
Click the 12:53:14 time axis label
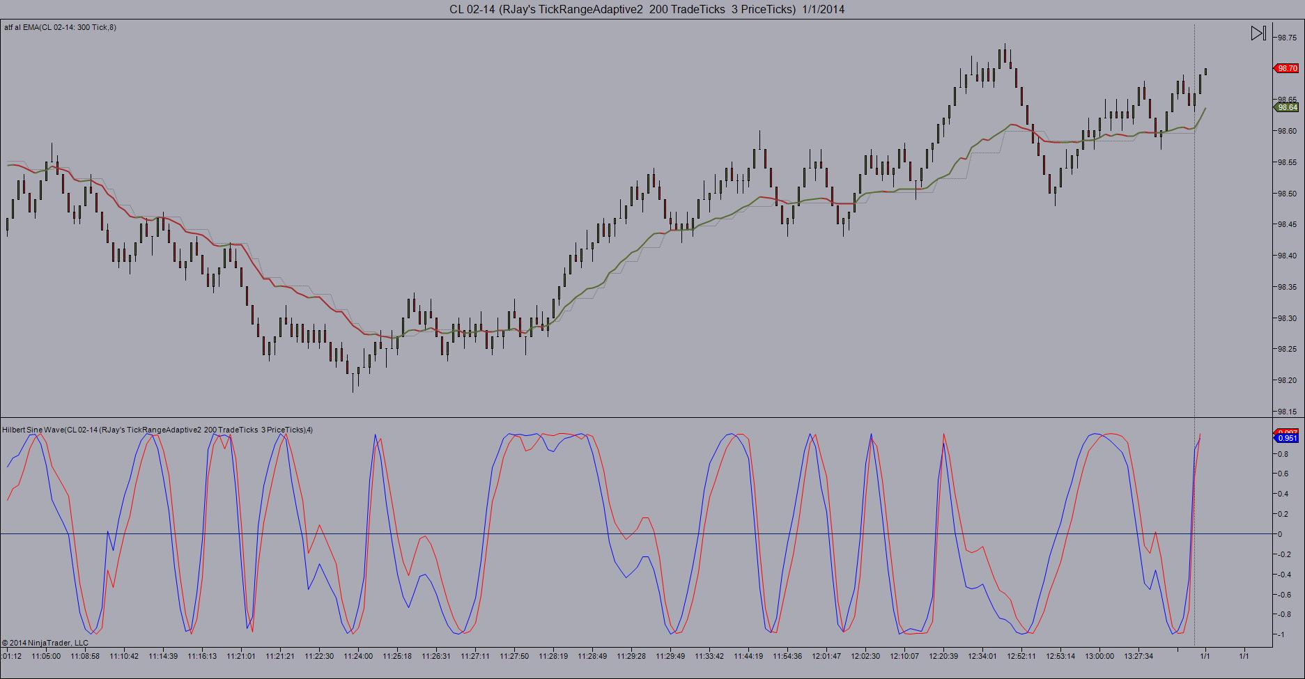click(x=1061, y=655)
